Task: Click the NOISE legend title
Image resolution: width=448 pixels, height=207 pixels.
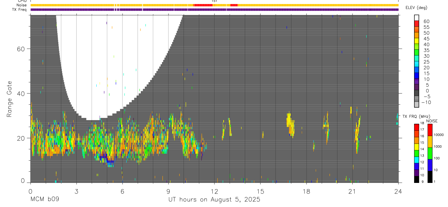Action: click(x=432, y=120)
